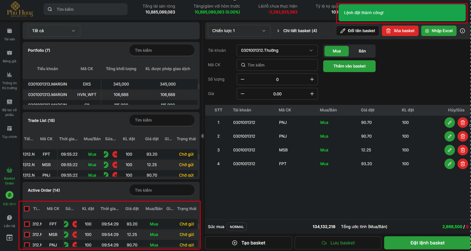
Task: Click the Liên hệ help icon
Action: tap(10, 218)
